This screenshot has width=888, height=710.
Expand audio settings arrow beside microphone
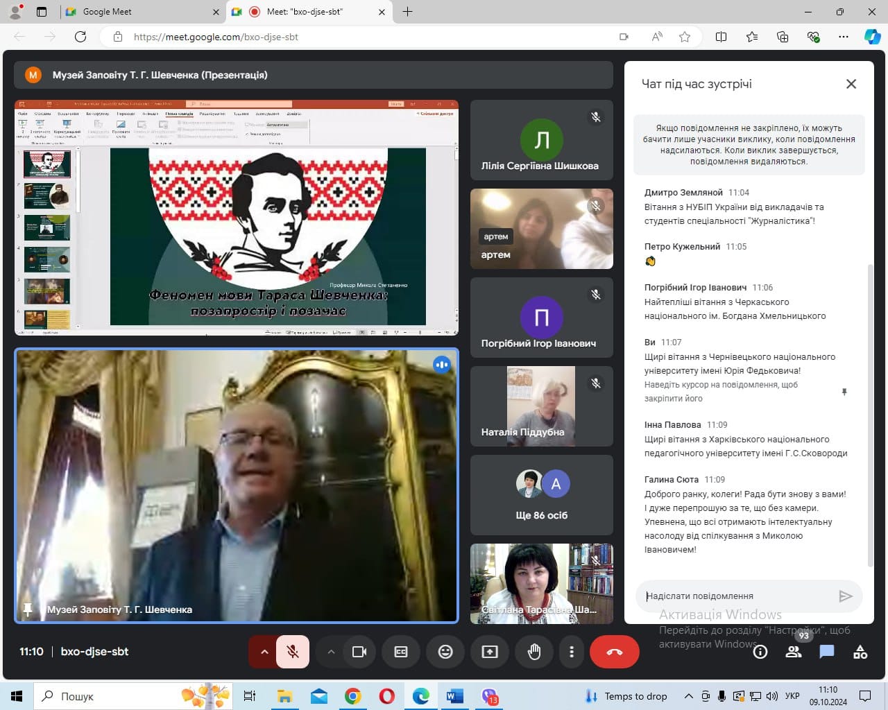(x=264, y=652)
